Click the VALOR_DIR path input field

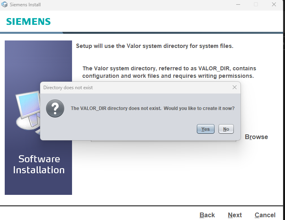163,141
